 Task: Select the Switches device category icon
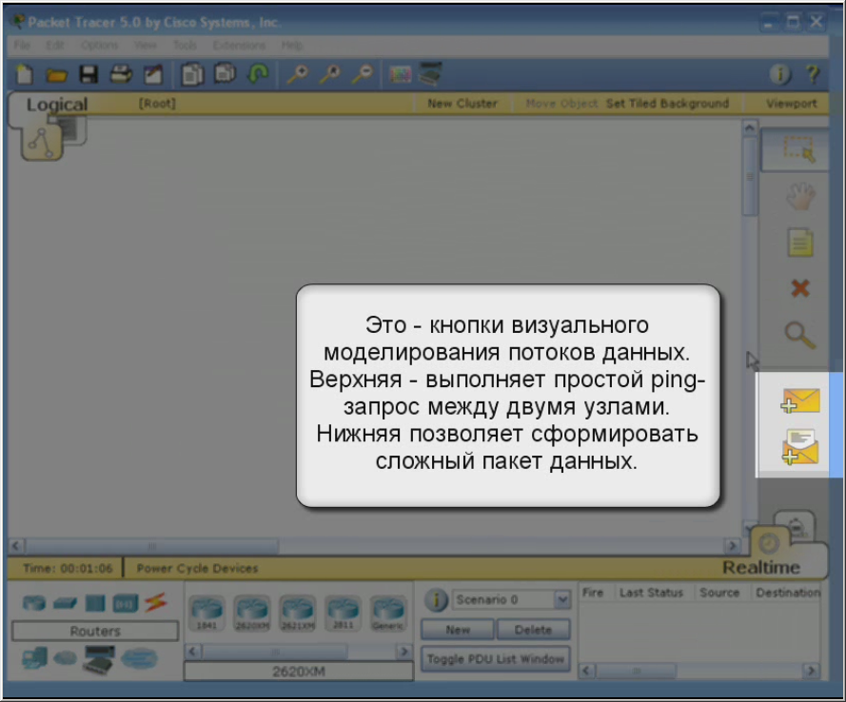coord(66,603)
